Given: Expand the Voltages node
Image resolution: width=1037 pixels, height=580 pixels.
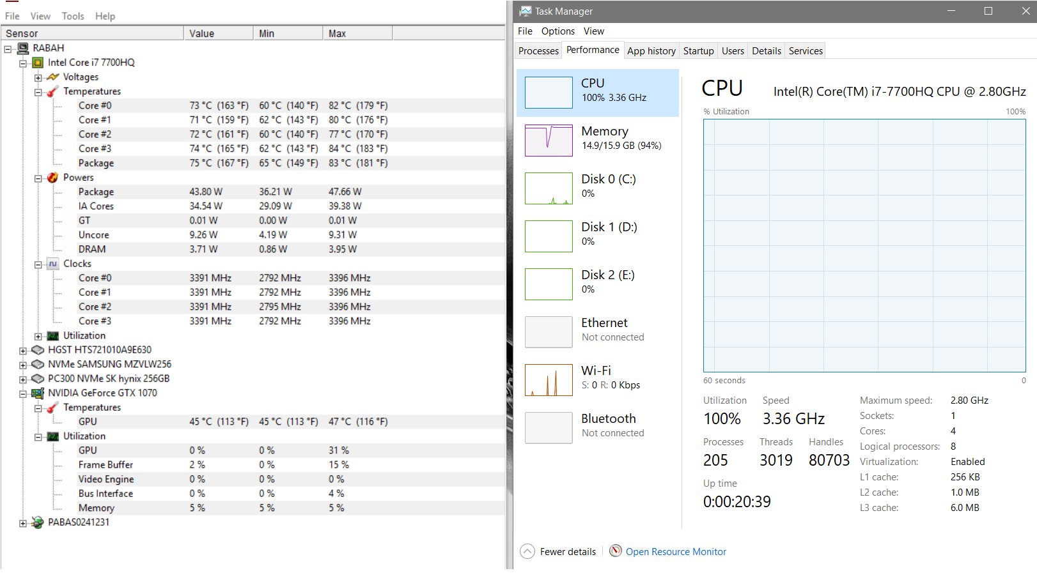Looking at the screenshot, I should click(x=38, y=78).
